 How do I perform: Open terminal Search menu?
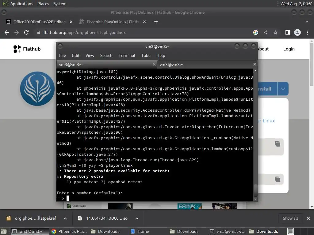pyautogui.click(x=106, y=56)
